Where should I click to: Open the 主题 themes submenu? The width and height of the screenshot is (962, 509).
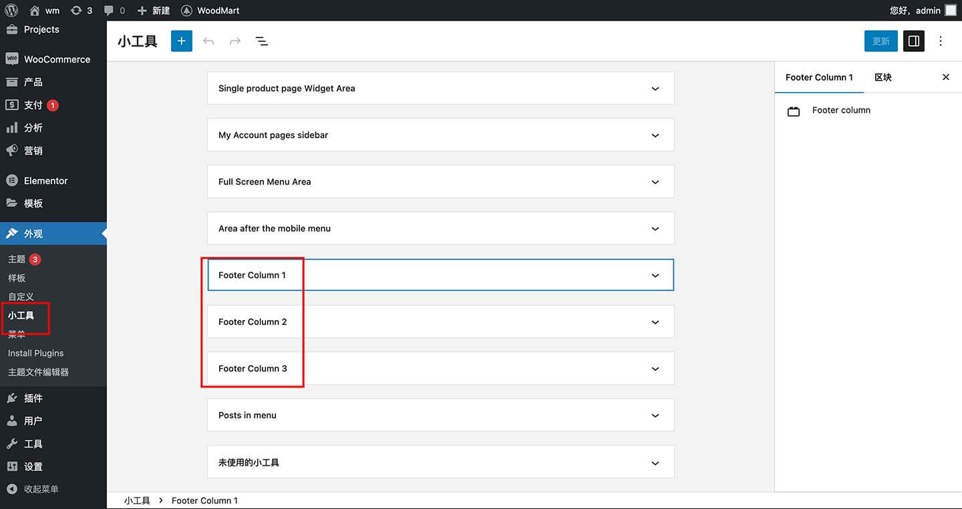[17, 259]
